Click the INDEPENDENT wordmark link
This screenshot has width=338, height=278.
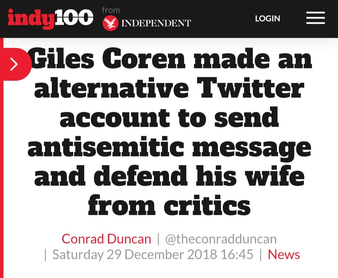click(x=156, y=23)
